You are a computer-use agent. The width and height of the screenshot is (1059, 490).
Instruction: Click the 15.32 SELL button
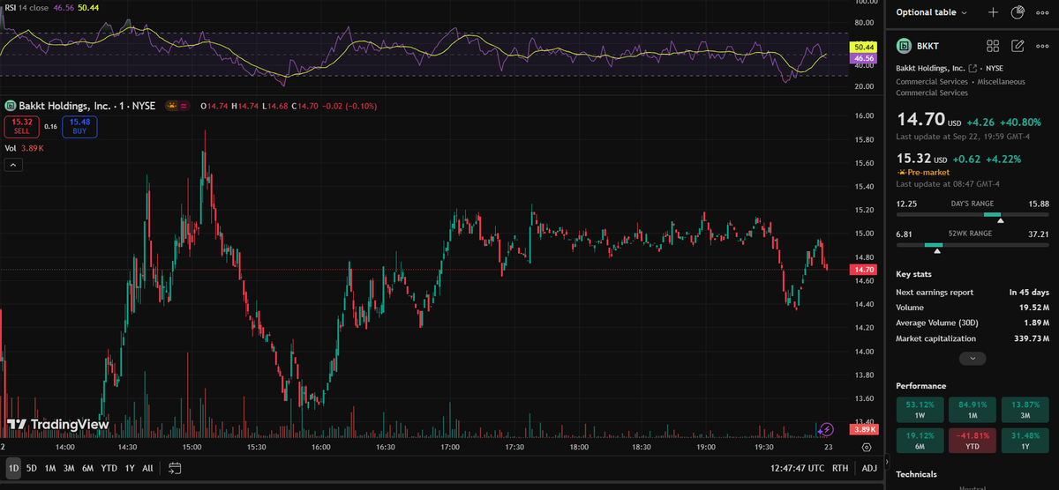(22, 126)
